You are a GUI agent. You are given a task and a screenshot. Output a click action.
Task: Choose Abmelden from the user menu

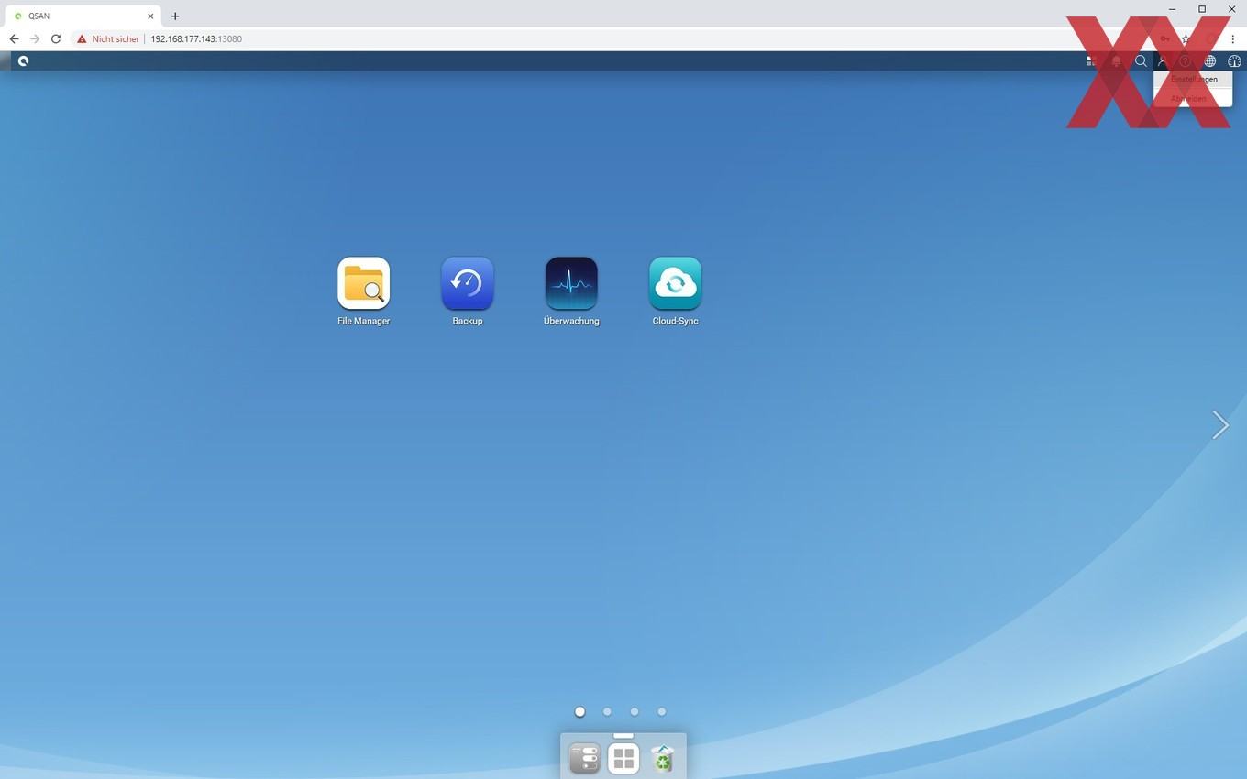tap(1193, 98)
